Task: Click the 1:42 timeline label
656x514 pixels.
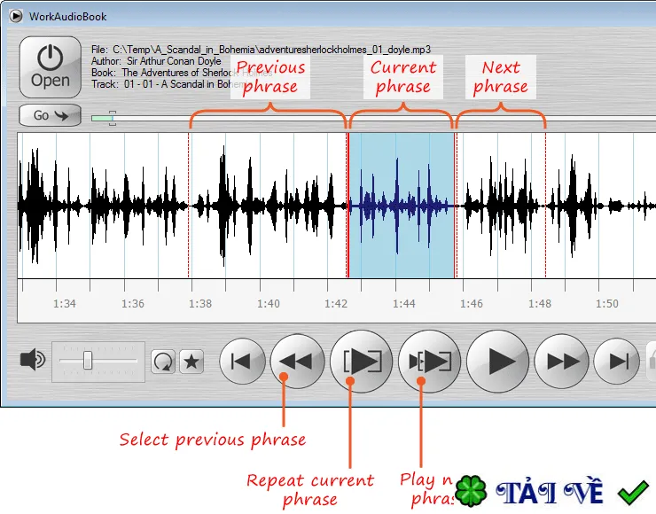Action: click(x=336, y=304)
